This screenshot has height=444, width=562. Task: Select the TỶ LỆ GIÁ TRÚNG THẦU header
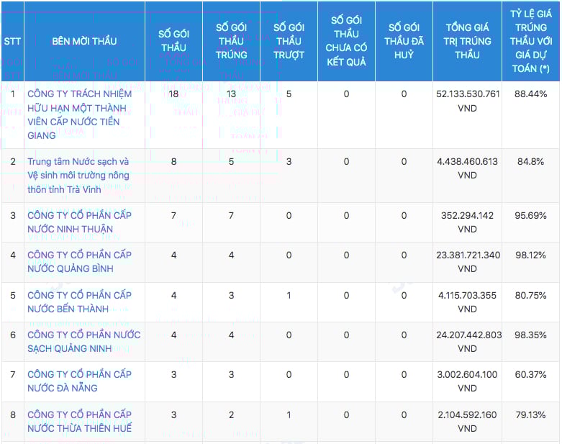pyautogui.click(x=531, y=41)
